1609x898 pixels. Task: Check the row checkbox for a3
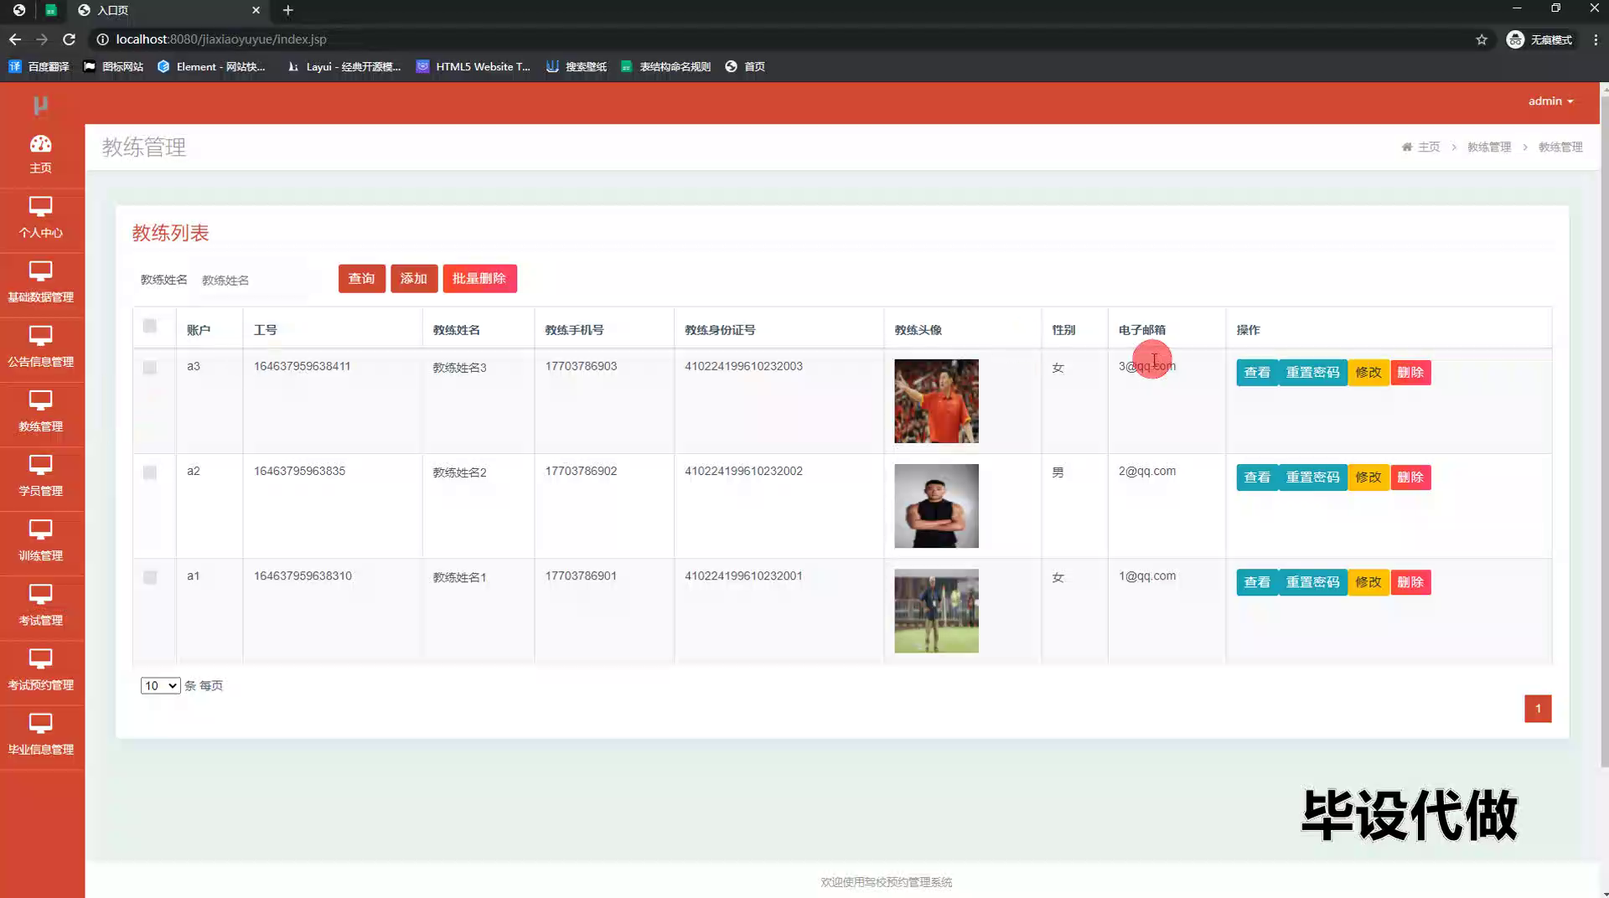tap(150, 368)
